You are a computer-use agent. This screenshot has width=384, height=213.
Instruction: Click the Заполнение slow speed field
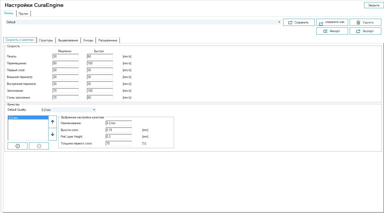click(66, 91)
